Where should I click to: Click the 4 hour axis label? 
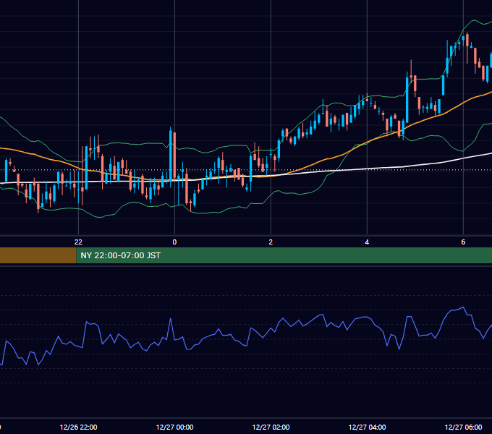coord(367,242)
